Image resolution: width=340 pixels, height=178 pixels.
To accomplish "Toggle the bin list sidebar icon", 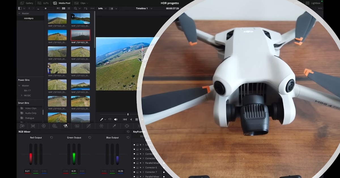I will (x=20, y=8).
